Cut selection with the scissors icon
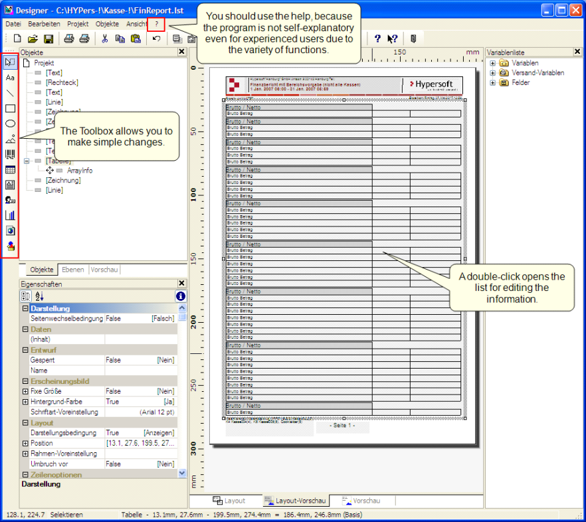Viewport: 586px width, 522px height. (x=105, y=39)
